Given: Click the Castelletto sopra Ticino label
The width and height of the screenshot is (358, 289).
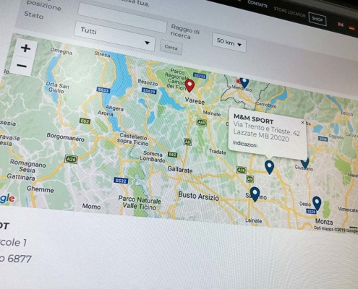Looking at the screenshot, I should pyautogui.click(x=132, y=139).
